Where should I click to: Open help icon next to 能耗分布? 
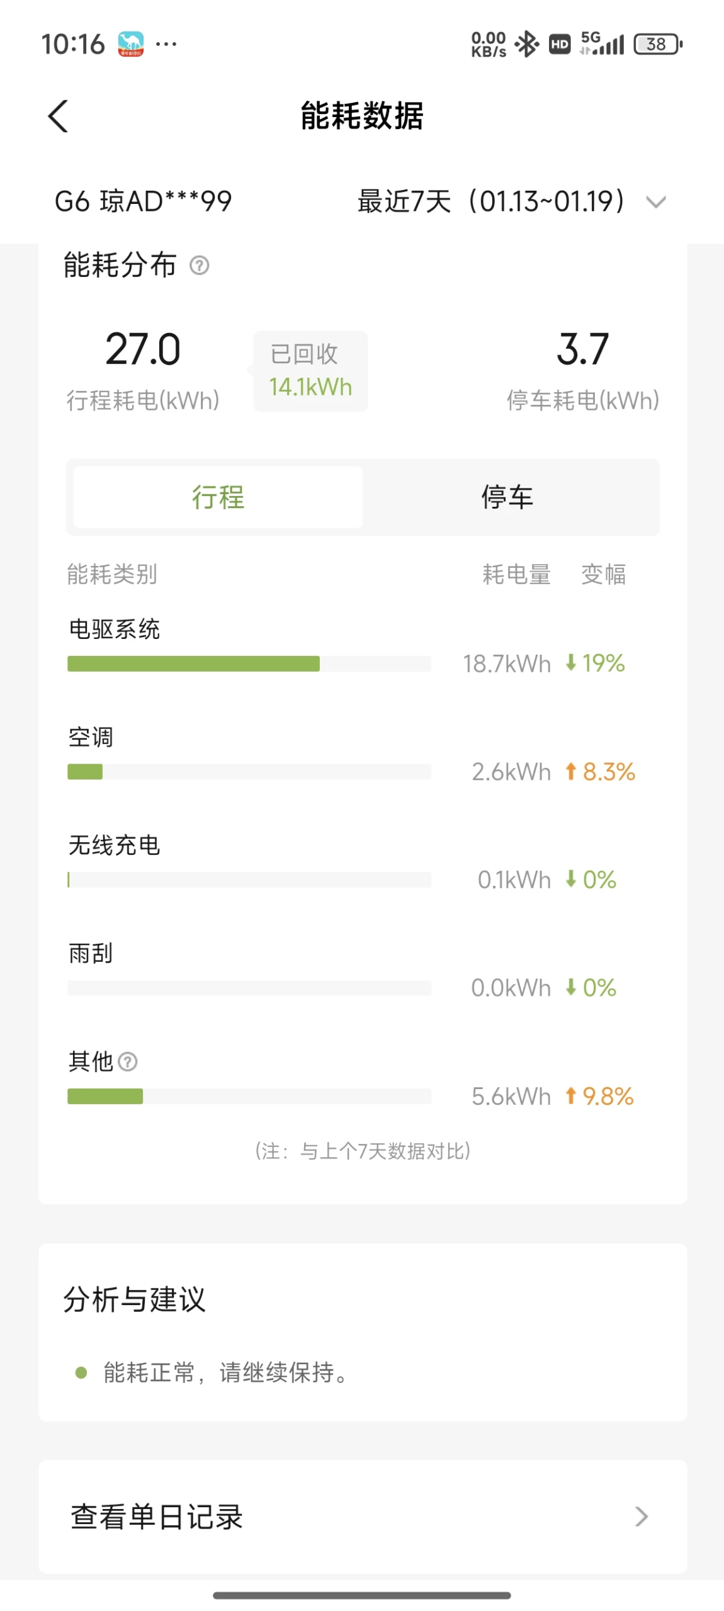pos(199,265)
